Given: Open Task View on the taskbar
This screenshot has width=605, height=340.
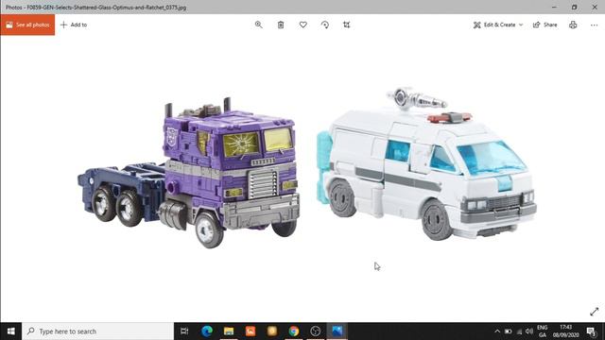Looking at the screenshot, I should 184,331.
